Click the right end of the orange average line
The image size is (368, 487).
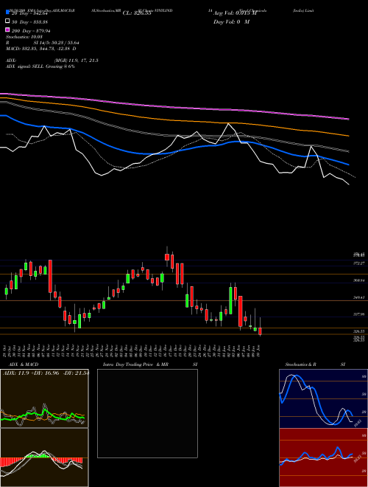(x=348, y=136)
